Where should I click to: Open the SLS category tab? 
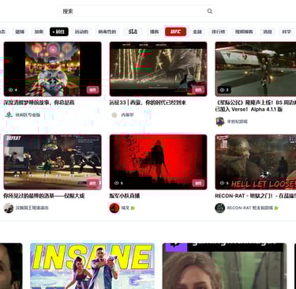133,32
